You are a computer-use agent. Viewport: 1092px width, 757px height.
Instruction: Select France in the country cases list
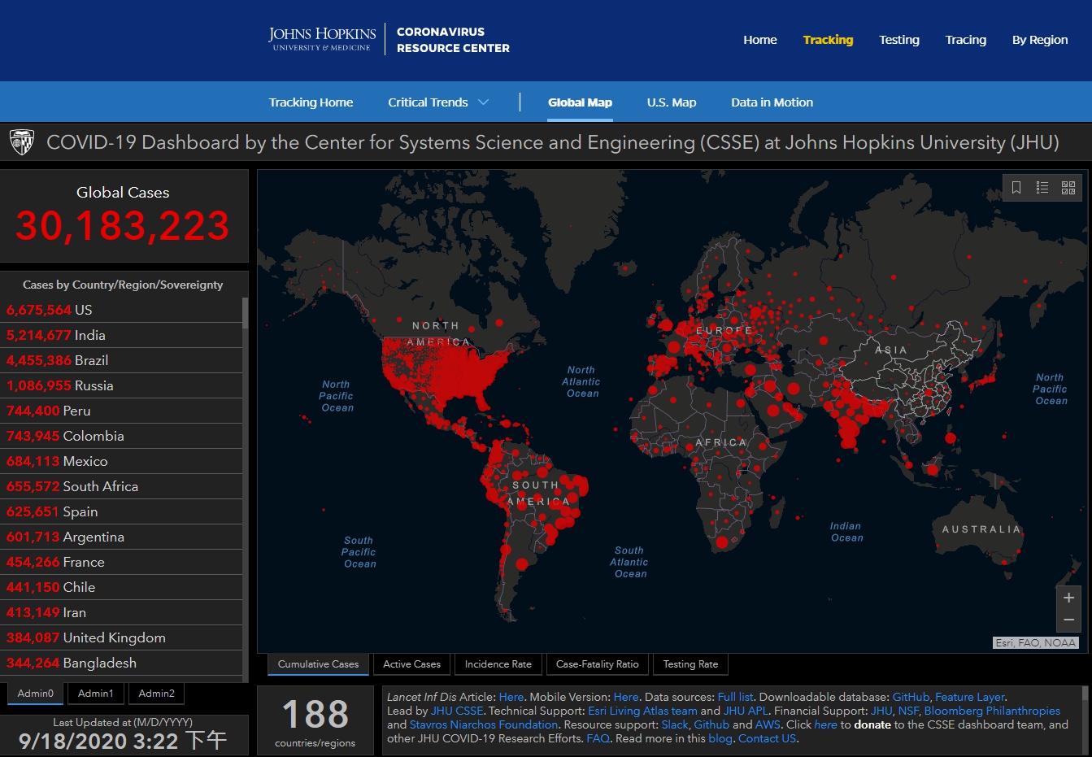121,562
